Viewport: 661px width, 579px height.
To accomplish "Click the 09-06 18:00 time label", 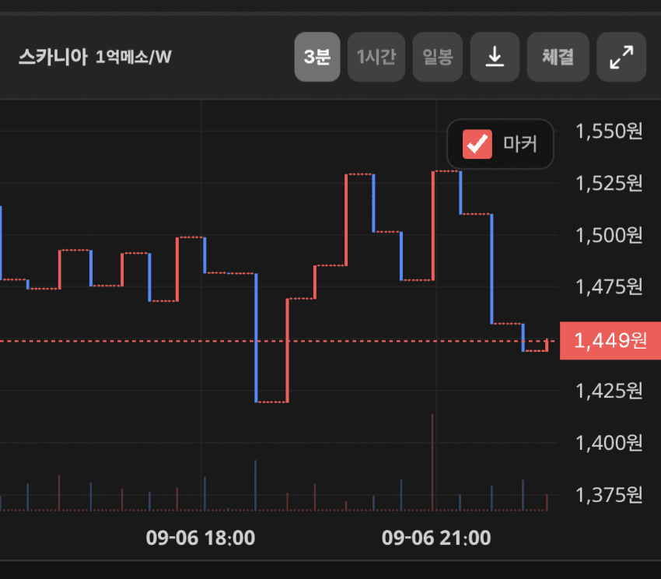I will pyautogui.click(x=201, y=538).
